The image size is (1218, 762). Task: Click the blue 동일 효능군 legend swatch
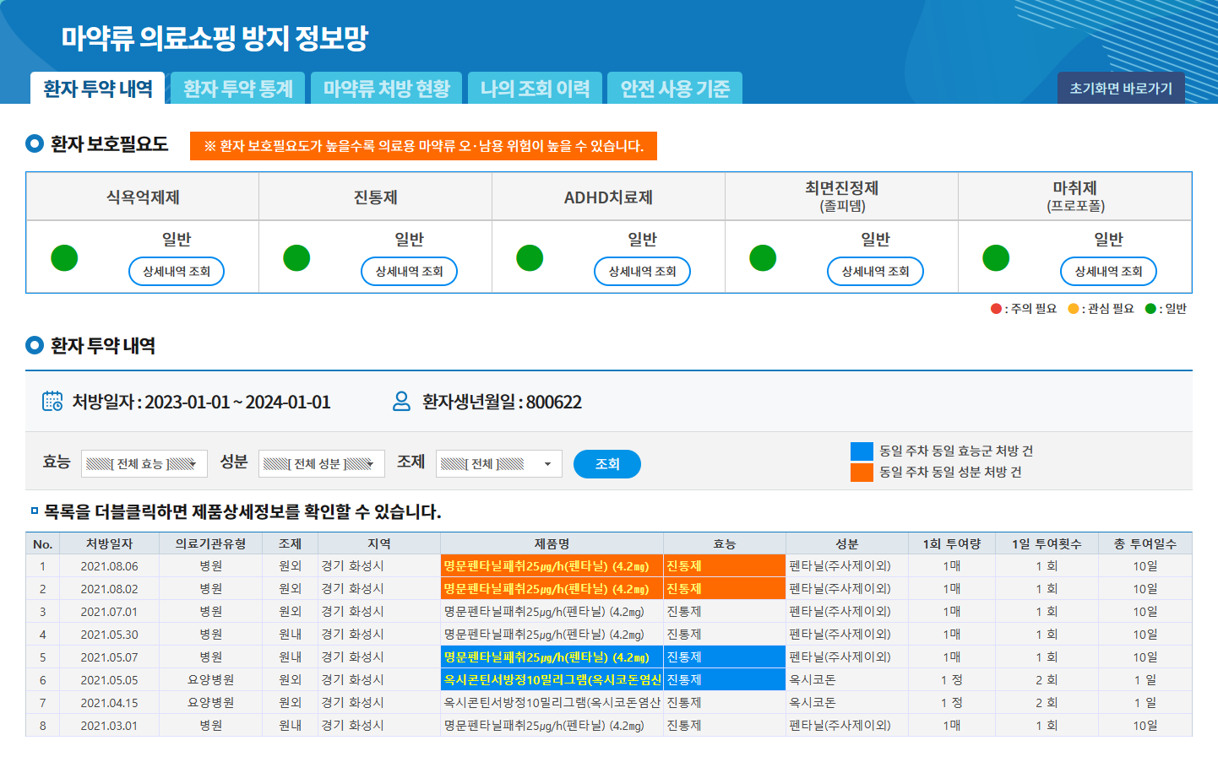[862, 451]
